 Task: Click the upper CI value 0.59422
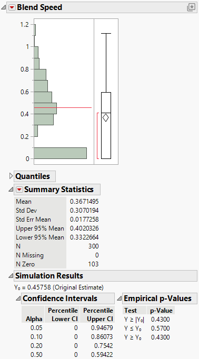click(x=102, y=355)
